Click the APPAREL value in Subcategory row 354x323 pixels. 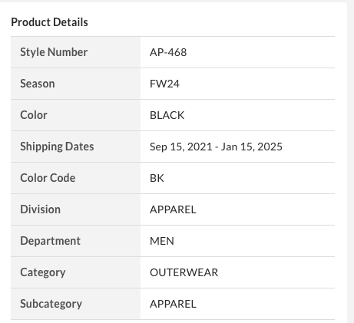point(173,304)
